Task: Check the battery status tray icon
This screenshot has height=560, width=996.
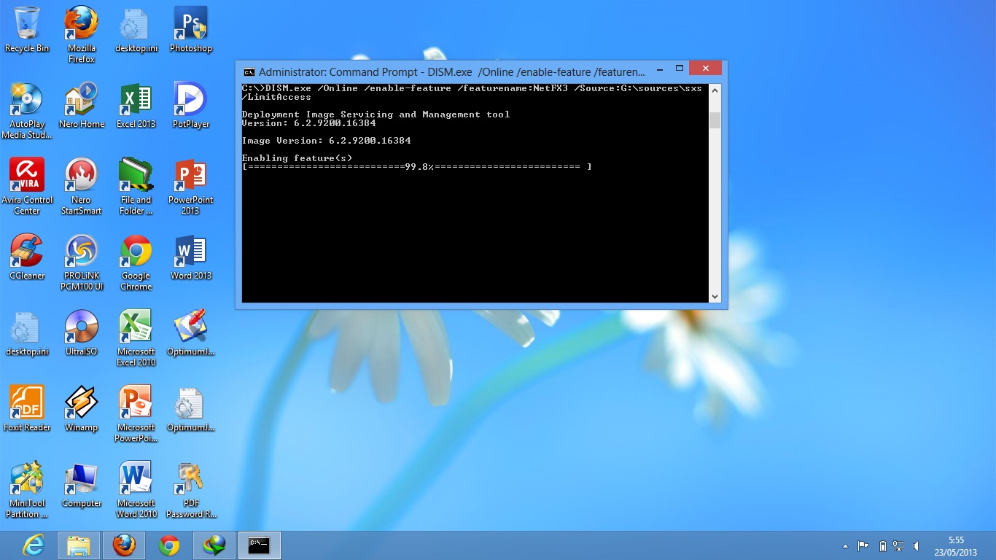Action: click(883, 545)
